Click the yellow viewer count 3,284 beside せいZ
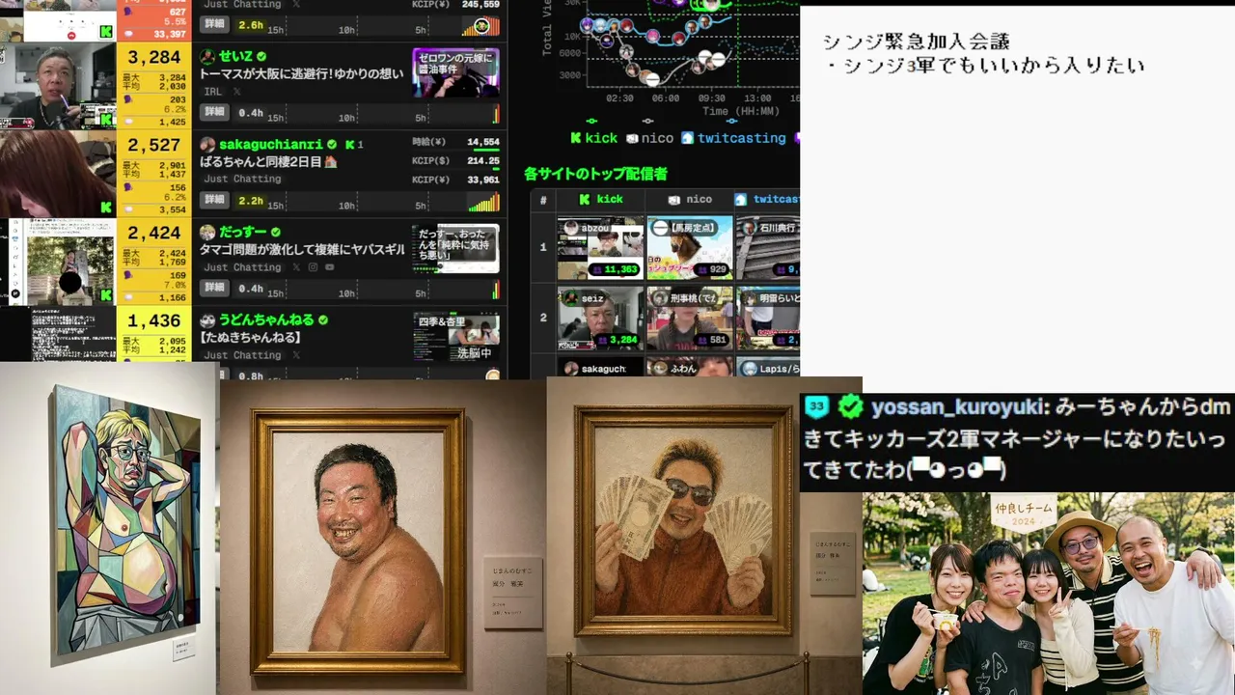 point(154,58)
